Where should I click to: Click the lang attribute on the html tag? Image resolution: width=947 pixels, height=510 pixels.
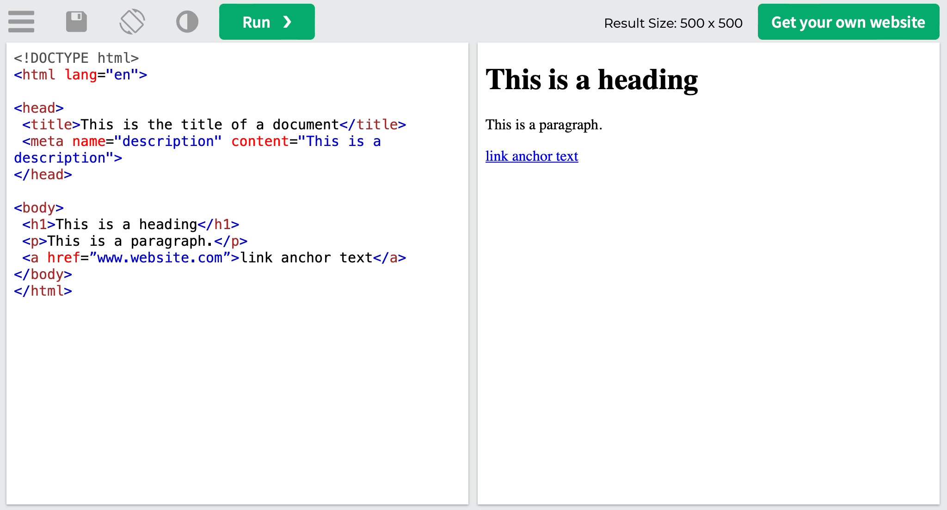coord(81,74)
